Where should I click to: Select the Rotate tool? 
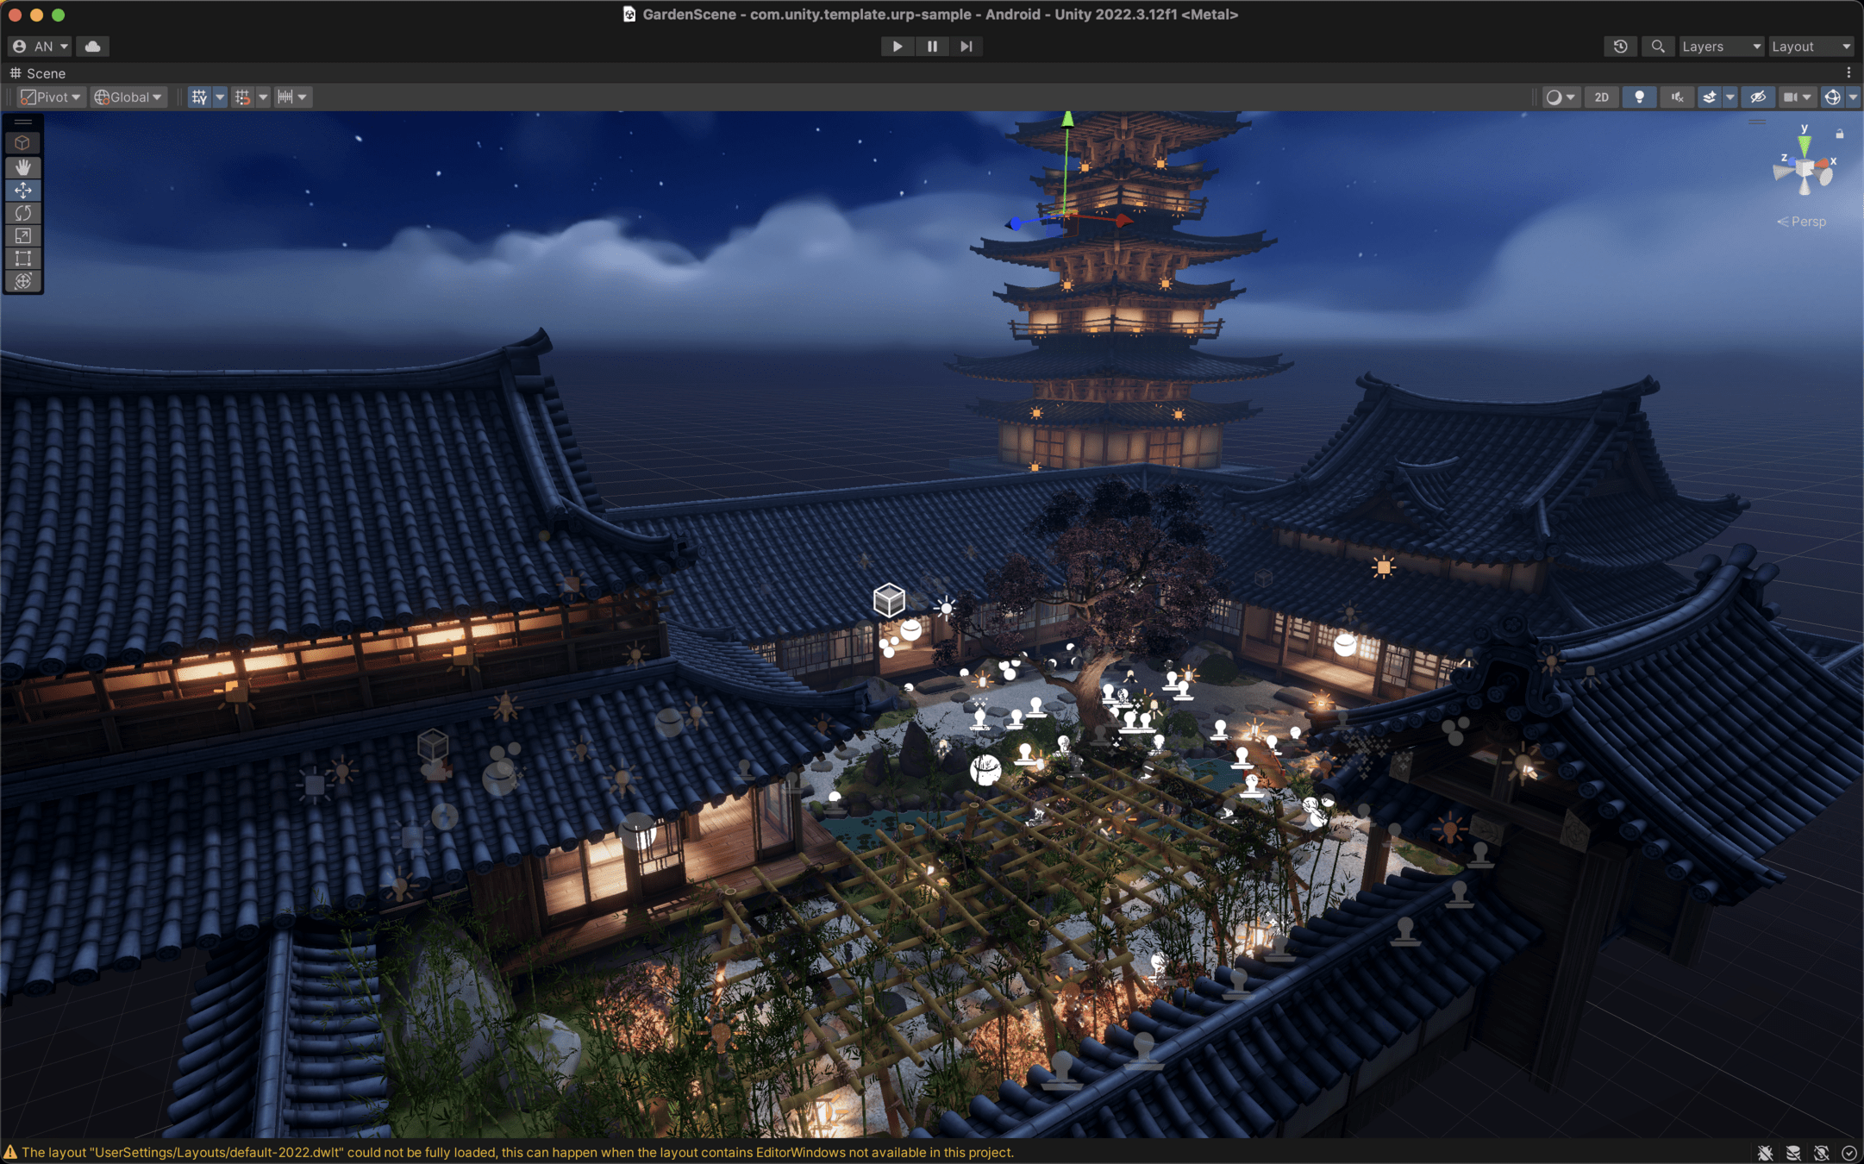[23, 212]
